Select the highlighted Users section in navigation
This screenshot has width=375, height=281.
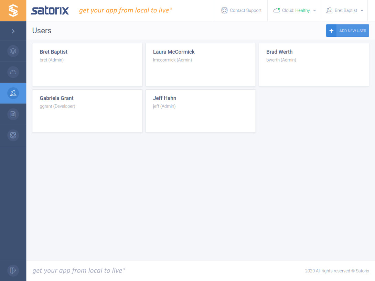coord(13,93)
